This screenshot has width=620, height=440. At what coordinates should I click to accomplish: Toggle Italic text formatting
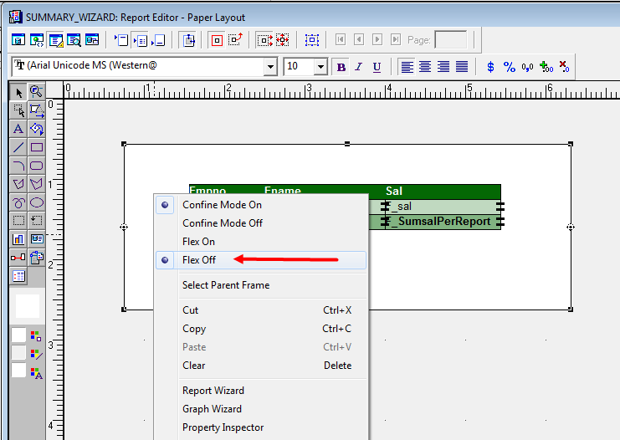click(359, 67)
